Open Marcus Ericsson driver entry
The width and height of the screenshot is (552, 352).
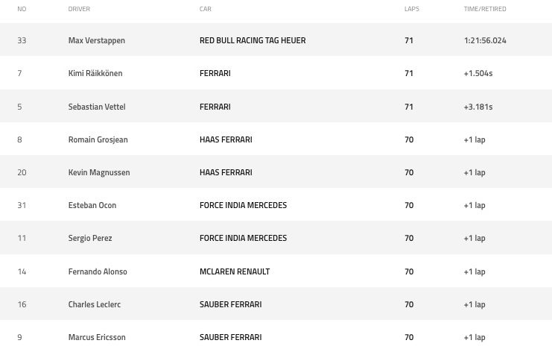pyautogui.click(x=96, y=337)
